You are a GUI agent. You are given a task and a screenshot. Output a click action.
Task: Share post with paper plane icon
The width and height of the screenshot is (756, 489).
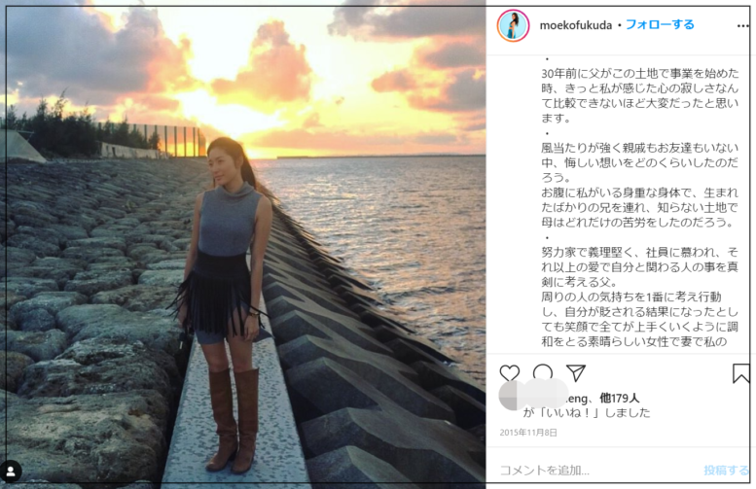(x=576, y=373)
